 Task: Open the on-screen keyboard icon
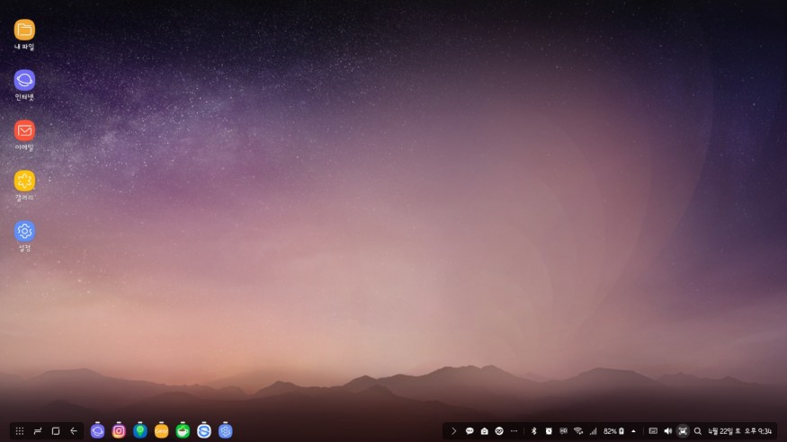(653, 431)
